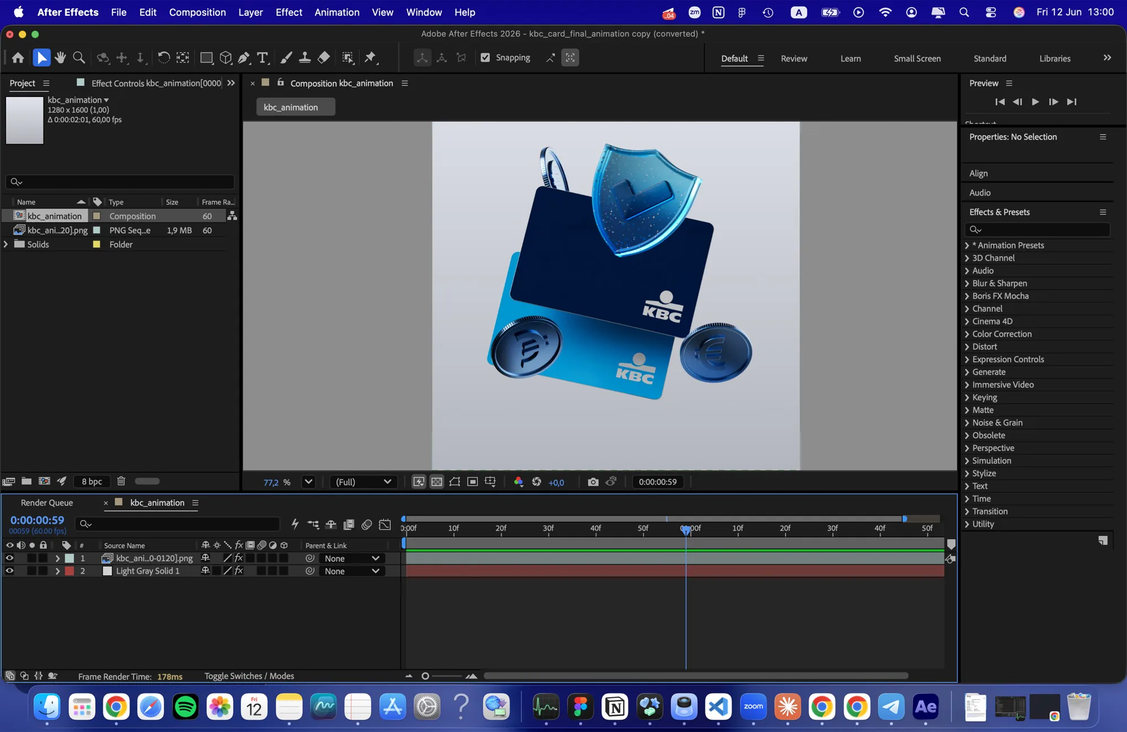Select the Type text tool

(x=262, y=57)
